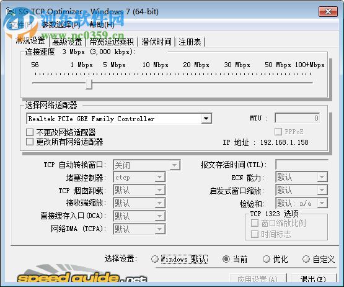Screen dimensions: 344x287
Task: Toggle the 时间标志 checkbox
Action: [255, 234]
